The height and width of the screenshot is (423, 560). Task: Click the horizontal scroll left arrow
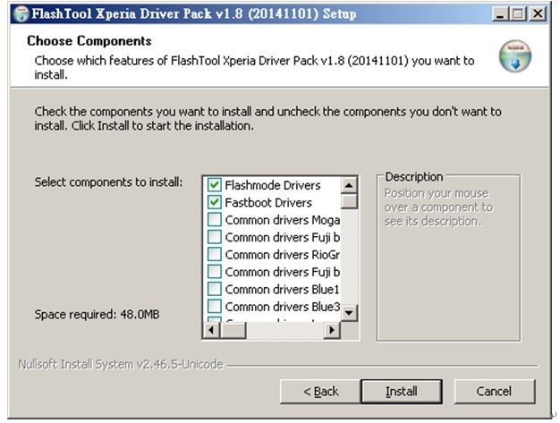click(211, 330)
